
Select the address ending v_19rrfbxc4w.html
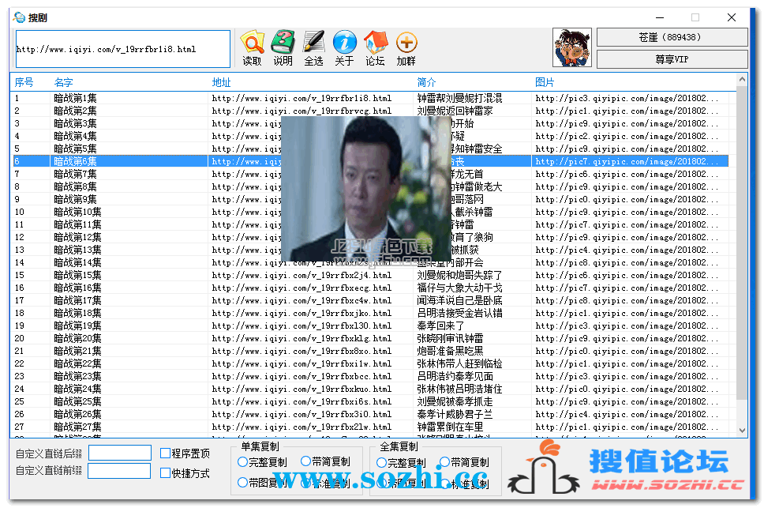[301, 301]
